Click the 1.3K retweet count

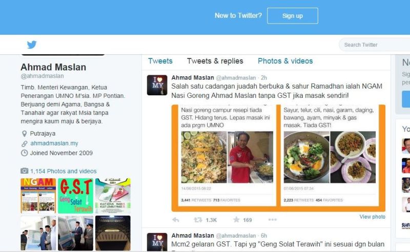[211, 220]
